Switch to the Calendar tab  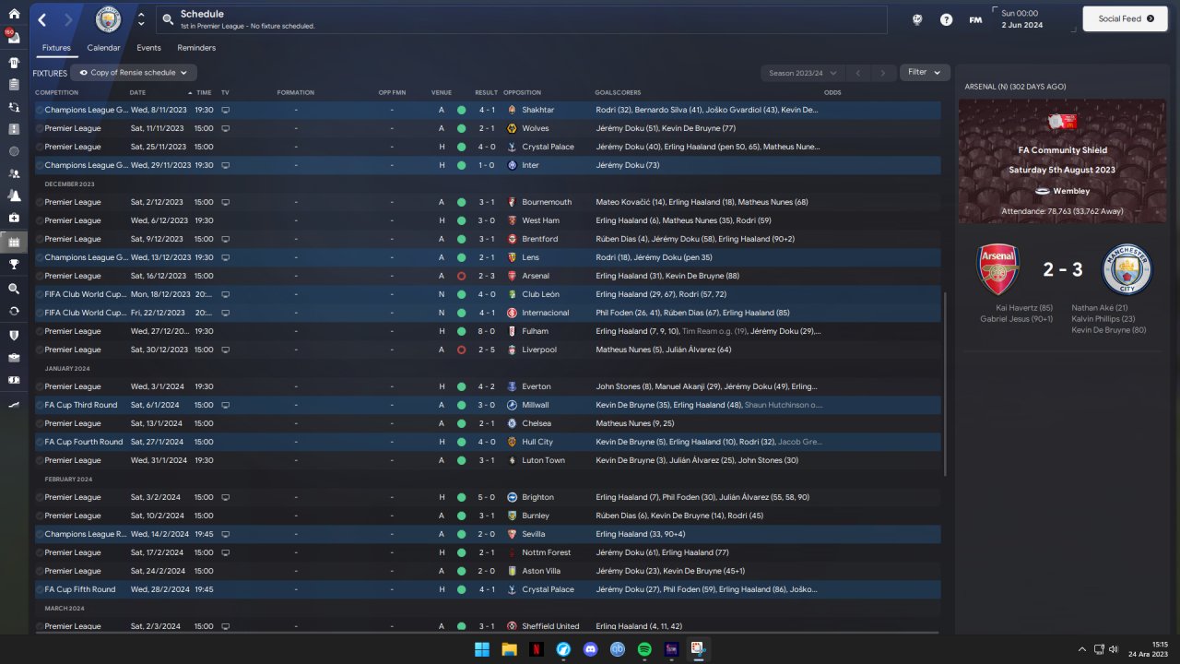click(x=103, y=48)
